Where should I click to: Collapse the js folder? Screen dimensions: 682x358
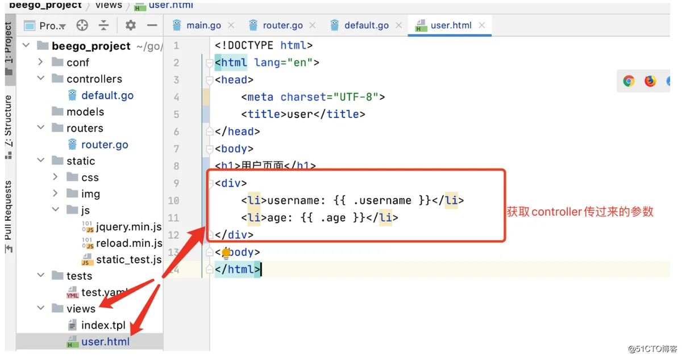[55, 210]
